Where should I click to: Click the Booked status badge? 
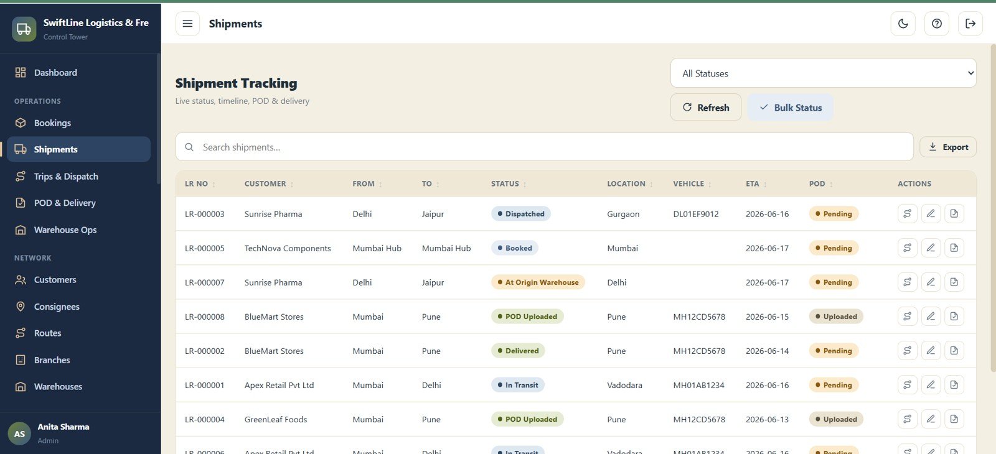pyautogui.click(x=515, y=248)
